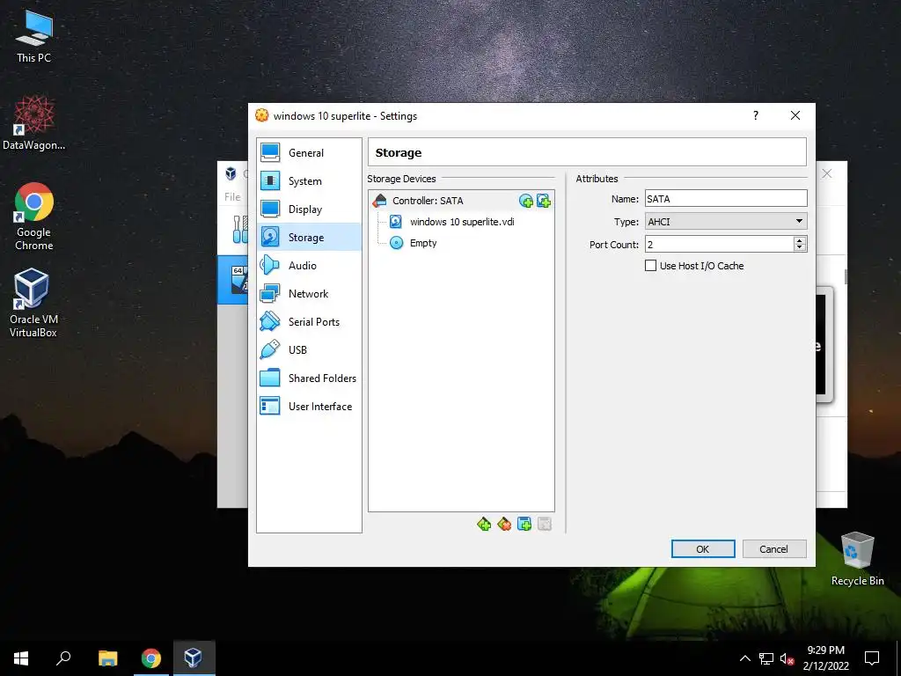
Task: Open the Serial Ports settings page
Action: (309, 322)
